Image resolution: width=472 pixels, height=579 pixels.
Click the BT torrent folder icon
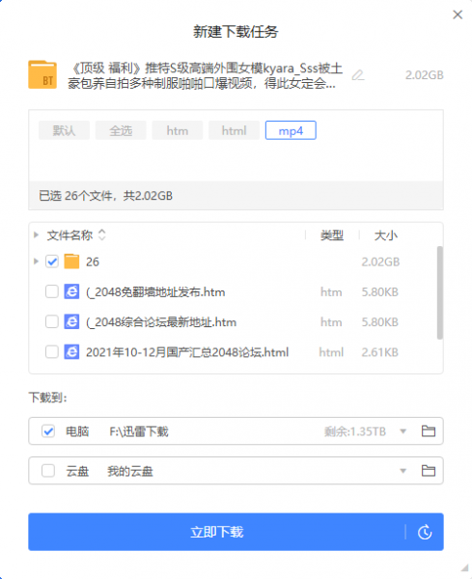42,74
